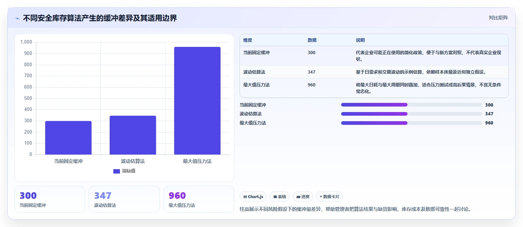Screen dimensions: 523x227
Task: Click the description starting 将最大日耗与最大周期
Action: click(428, 88)
